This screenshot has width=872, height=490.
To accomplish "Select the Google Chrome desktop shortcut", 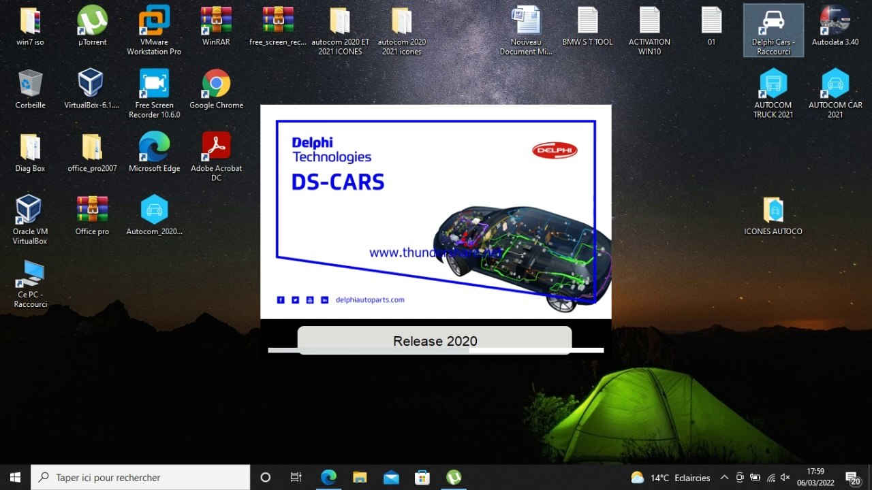I will coord(216,89).
